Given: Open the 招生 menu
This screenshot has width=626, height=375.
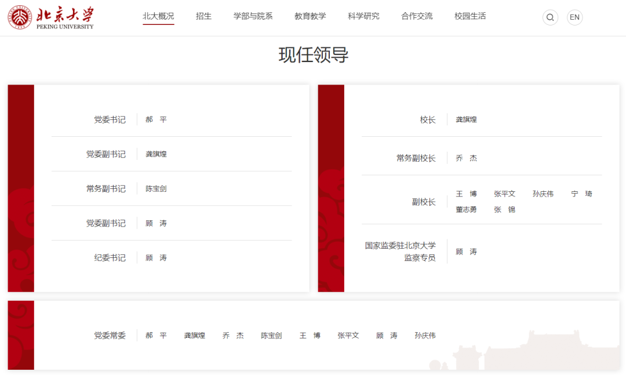Looking at the screenshot, I should 203,16.
